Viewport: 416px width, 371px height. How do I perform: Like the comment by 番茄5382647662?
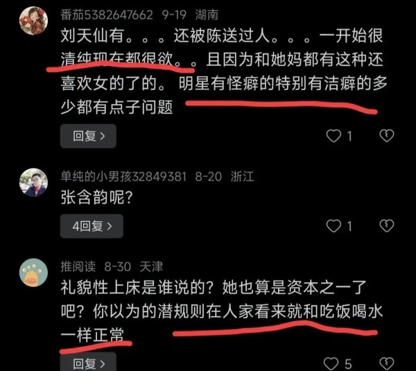[333, 136]
